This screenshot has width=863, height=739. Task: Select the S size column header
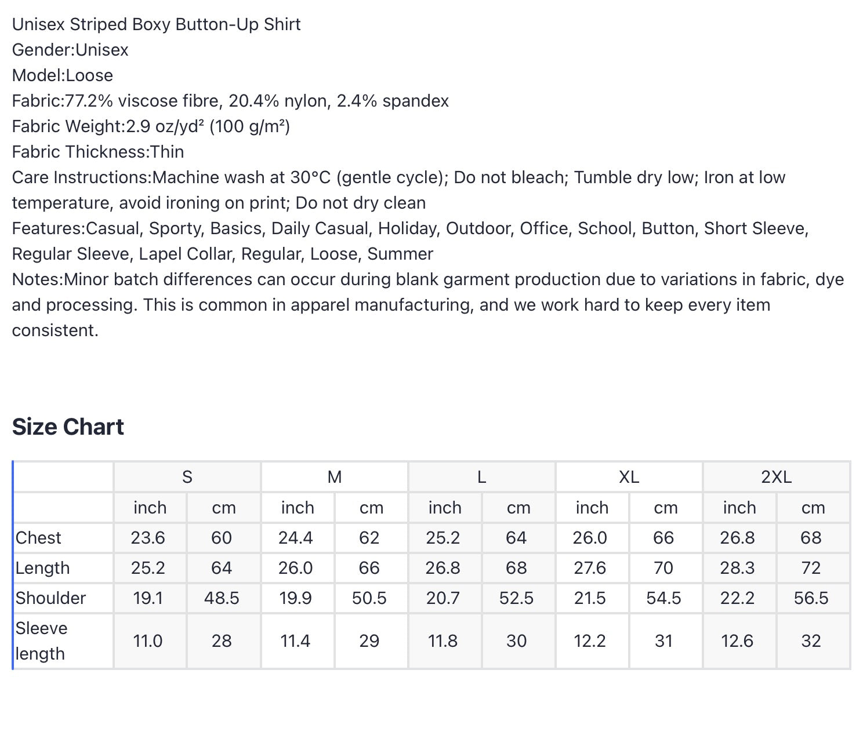click(187, 477)
